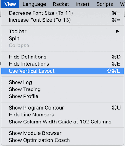Open the View menu
Screen dimensions: 125x146
pyautogui.click(x=10, y=4)
